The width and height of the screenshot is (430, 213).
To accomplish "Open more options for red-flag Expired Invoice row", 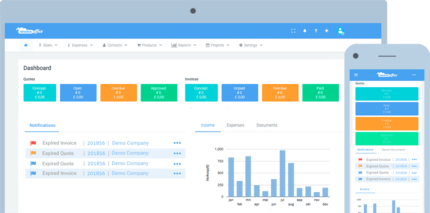I will click(x=177, y=143).
